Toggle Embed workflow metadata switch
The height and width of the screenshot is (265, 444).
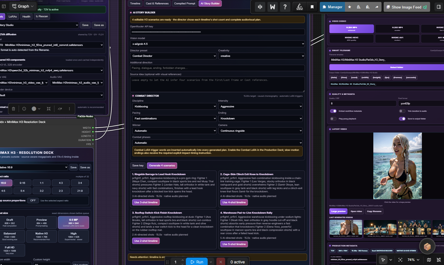(333, 111)
